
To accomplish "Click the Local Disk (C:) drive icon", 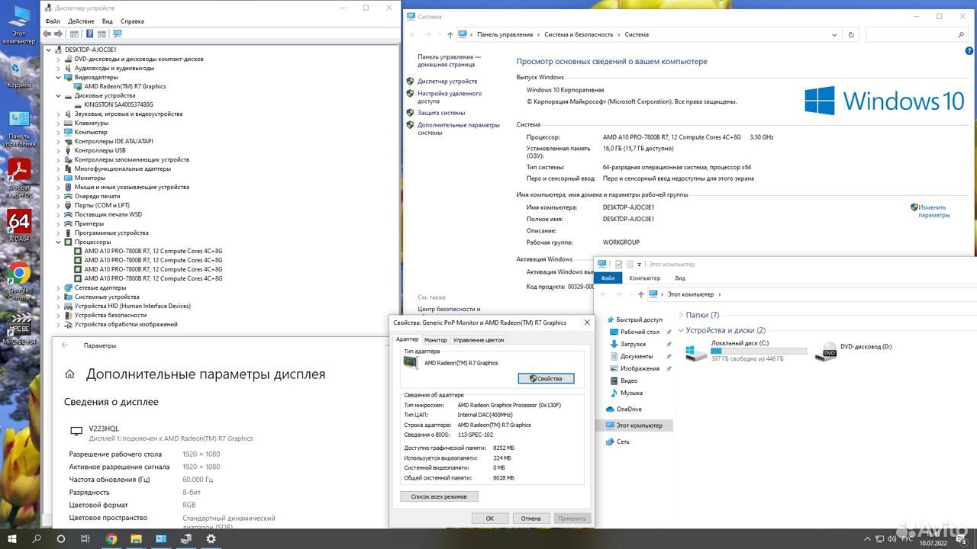I will (x=696, y=352).
